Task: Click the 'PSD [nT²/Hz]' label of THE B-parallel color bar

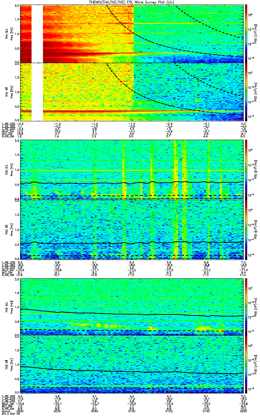Action: click(255, 364)
